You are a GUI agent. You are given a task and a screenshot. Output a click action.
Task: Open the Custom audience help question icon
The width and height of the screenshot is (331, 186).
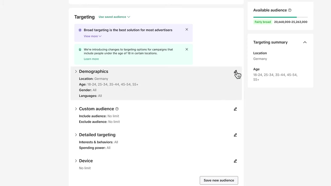click(x=117, y=109)
